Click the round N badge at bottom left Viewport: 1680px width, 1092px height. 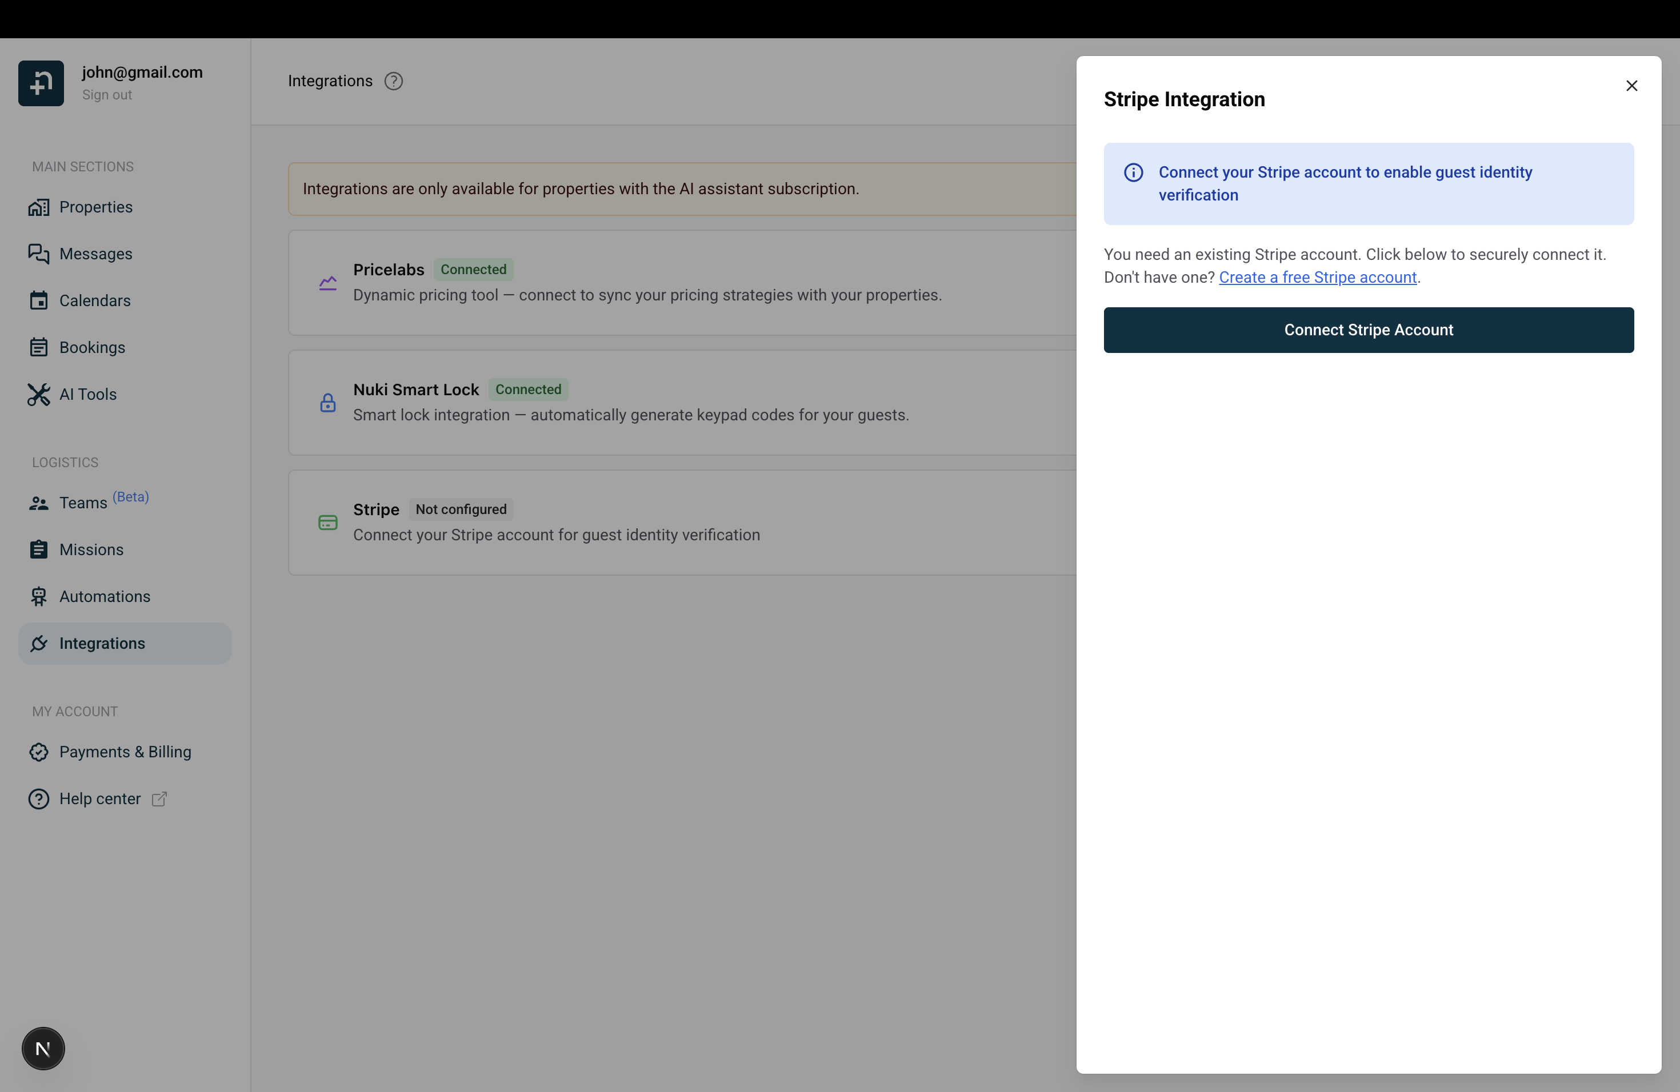(43, 1048)
